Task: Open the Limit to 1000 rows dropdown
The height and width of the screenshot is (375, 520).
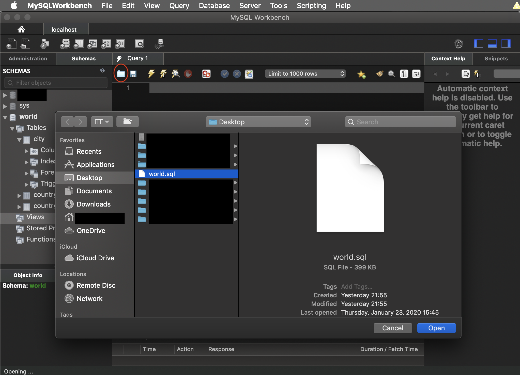Action: 305,74
